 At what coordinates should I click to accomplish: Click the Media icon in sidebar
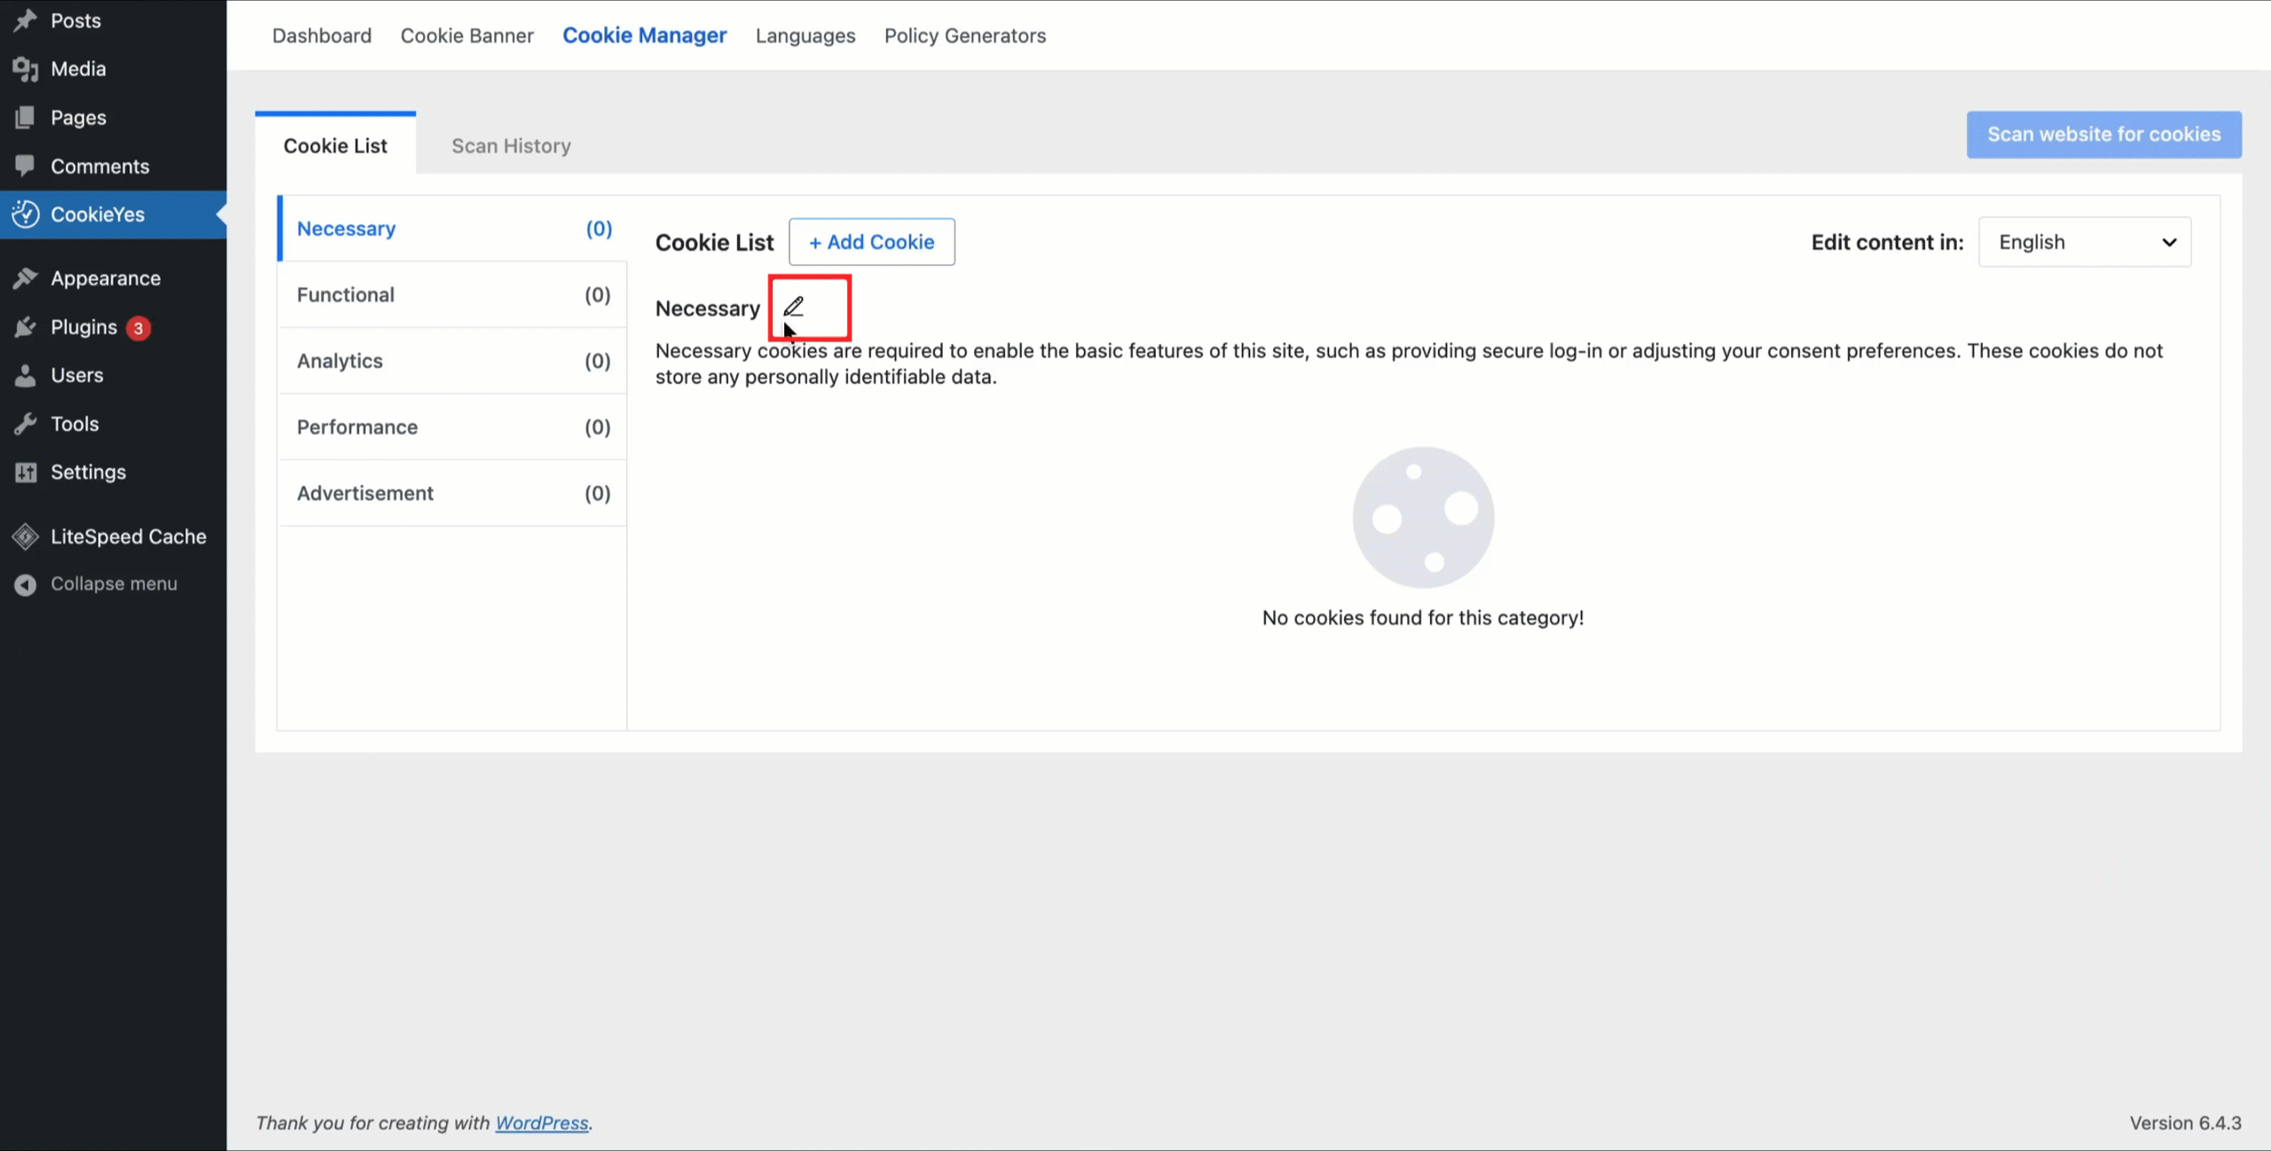[x=26, y=69]
